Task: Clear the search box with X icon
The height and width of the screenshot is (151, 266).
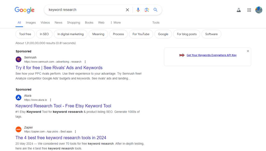Action: (127, 10)
